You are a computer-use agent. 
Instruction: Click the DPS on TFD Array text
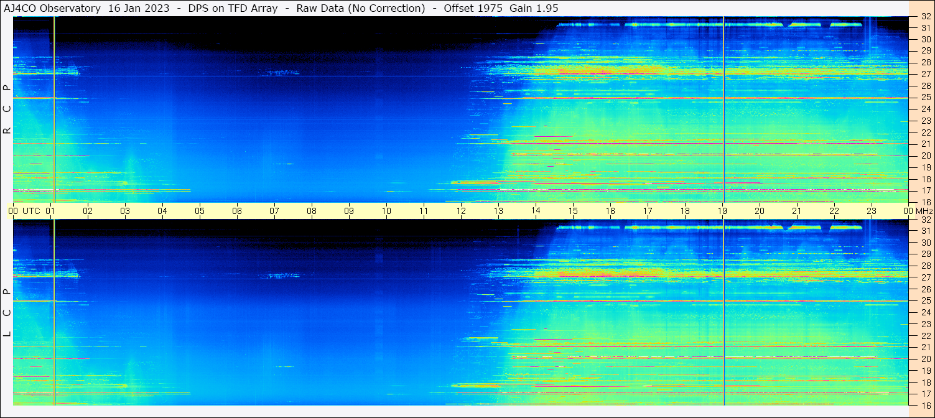click(x=233, y=8)
